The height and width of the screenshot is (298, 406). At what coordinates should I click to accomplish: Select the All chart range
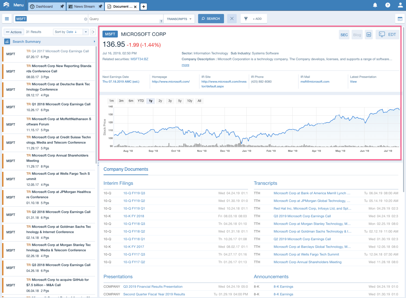[x=199, y=101]
